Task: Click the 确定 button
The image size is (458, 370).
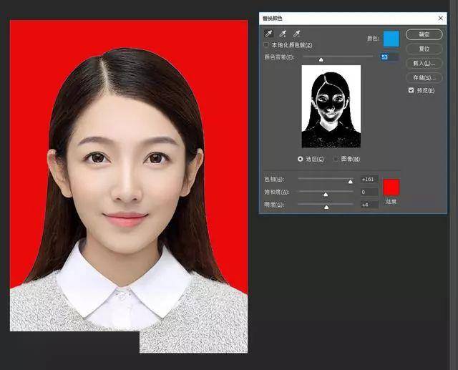Action: point(424,34)
